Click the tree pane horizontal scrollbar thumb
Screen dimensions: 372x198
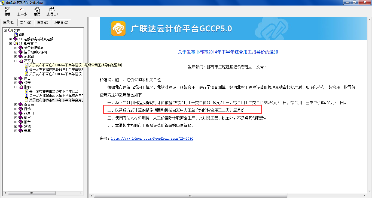(32, 193)
